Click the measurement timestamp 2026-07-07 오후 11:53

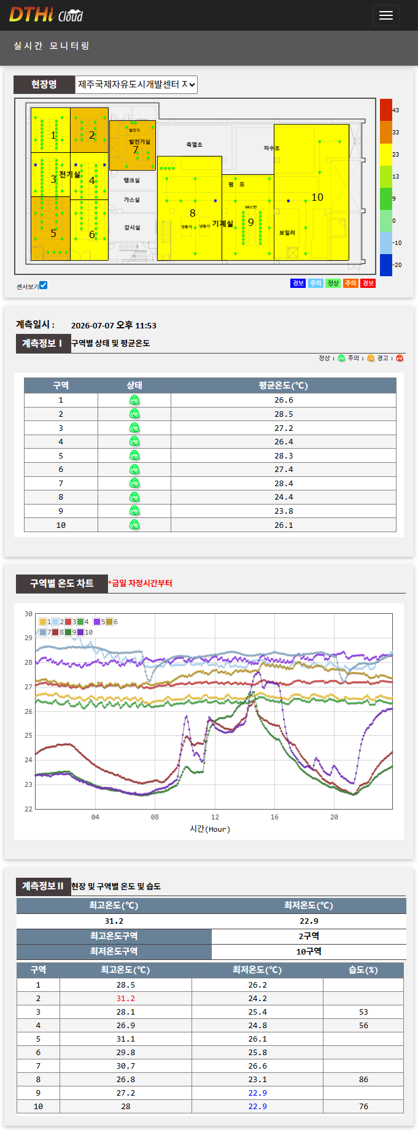click(x=114, y=325)
